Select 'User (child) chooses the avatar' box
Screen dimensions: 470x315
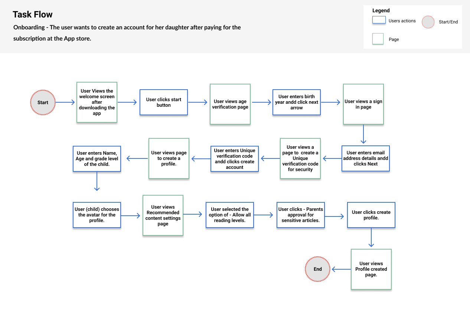[x=97, y=215]
